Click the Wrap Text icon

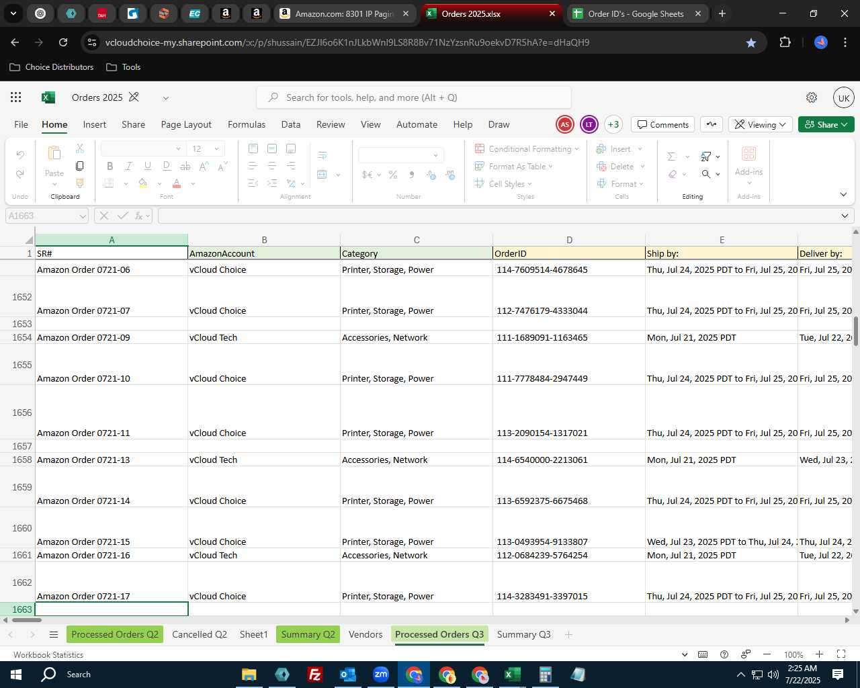coord(322,155)
